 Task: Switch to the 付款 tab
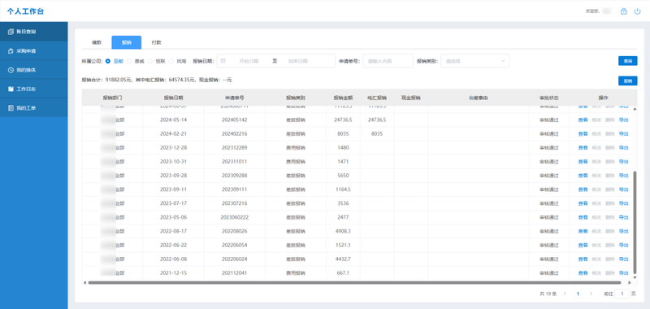point(156,42)
